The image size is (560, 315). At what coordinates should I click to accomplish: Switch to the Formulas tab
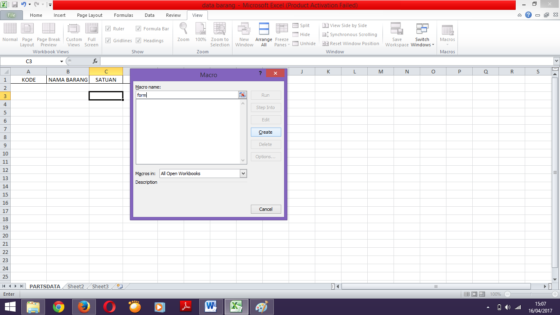(x=123, y=15)
